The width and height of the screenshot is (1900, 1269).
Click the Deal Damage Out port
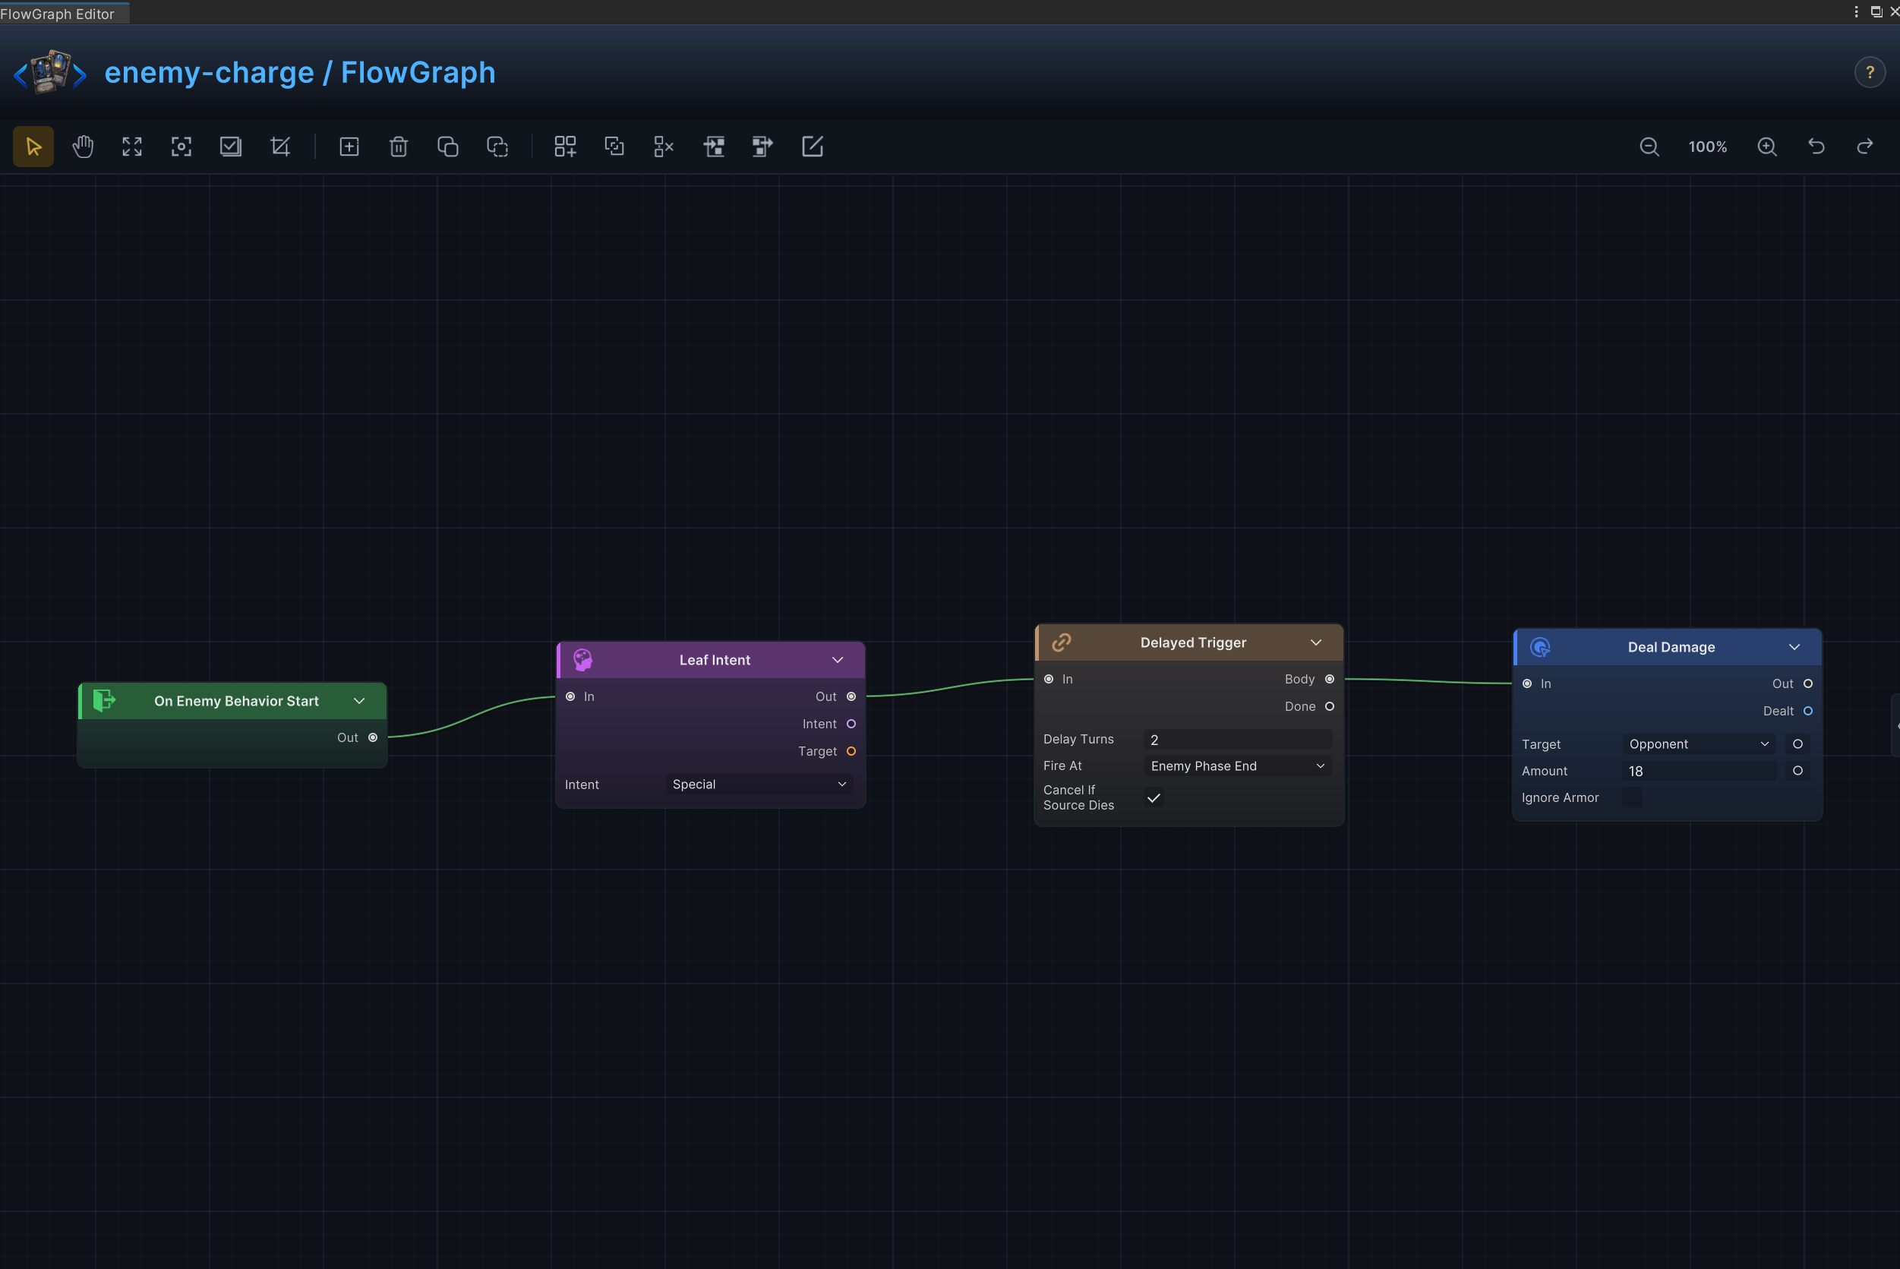tap(1808, 683)
